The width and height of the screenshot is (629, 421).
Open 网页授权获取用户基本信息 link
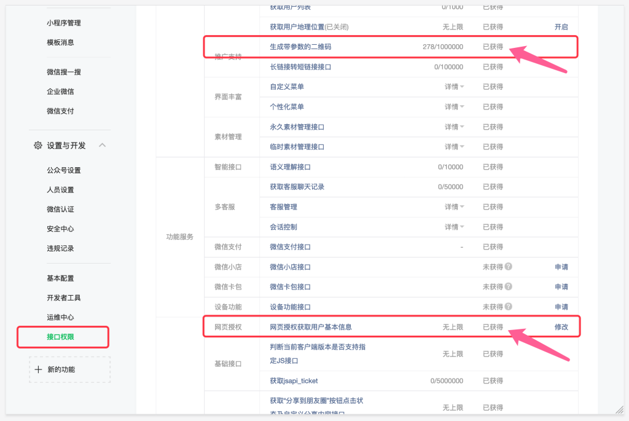[310, 327]
